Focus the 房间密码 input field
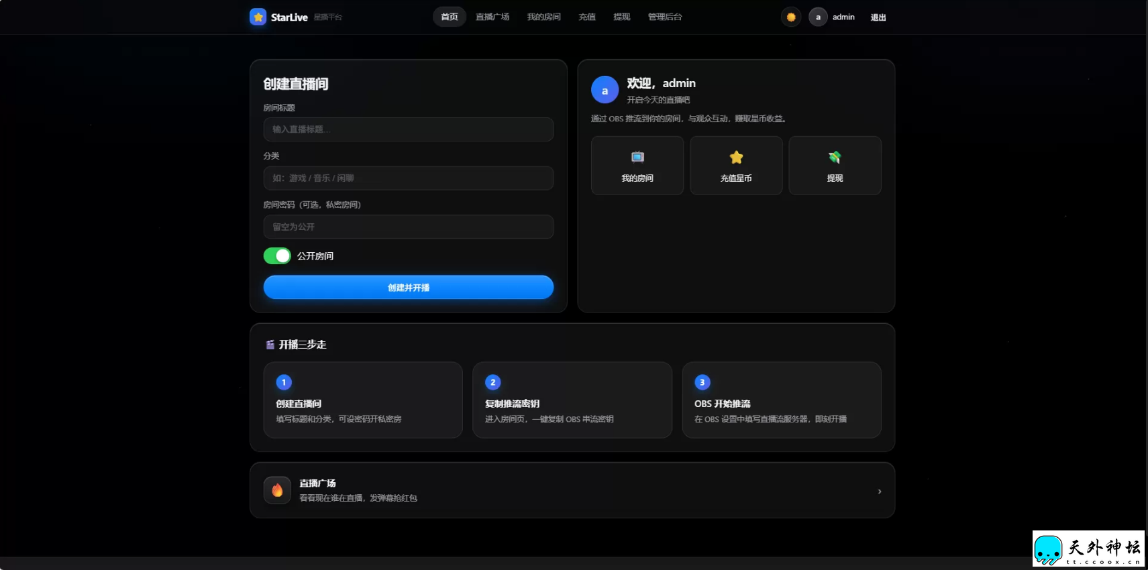 point(409,227)
